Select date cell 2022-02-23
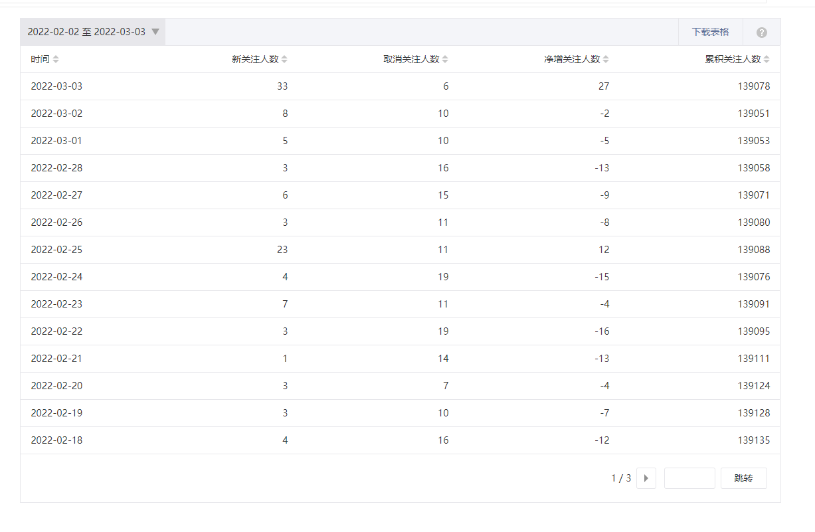Screen dimensions: 815x532 point(56,304)
